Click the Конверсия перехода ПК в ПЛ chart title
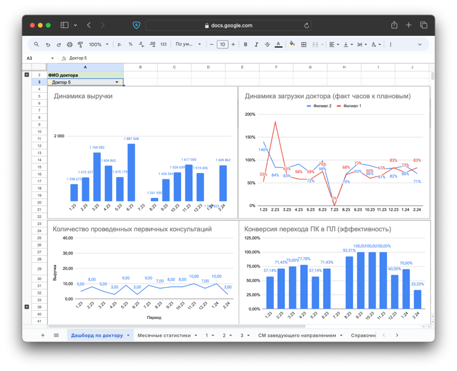457x371 pixels. tap(317, 229)
